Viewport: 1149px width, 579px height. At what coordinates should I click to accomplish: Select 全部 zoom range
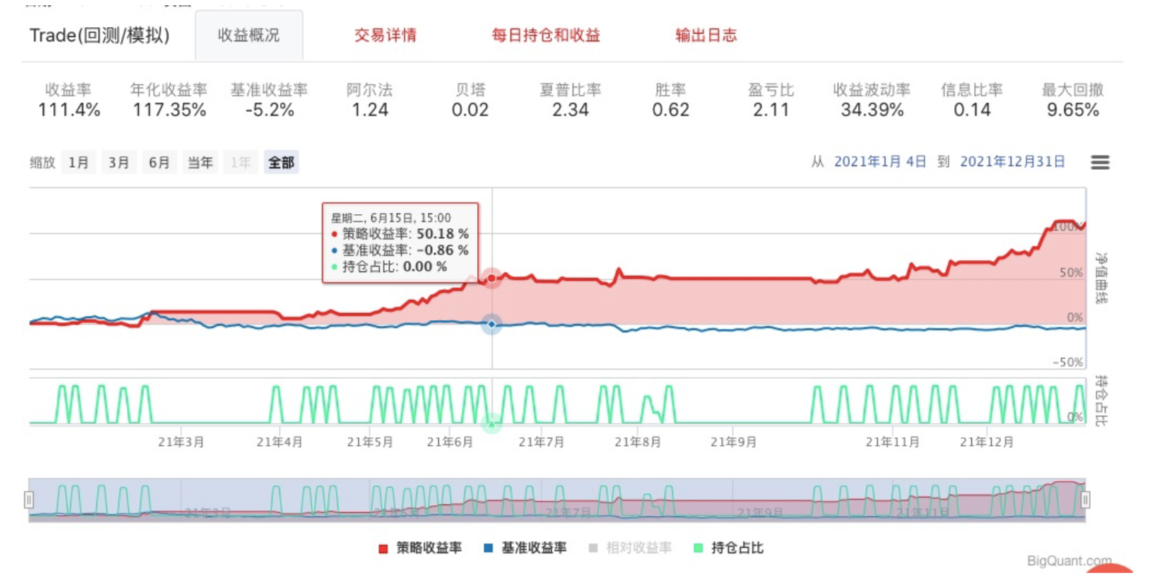281,162
